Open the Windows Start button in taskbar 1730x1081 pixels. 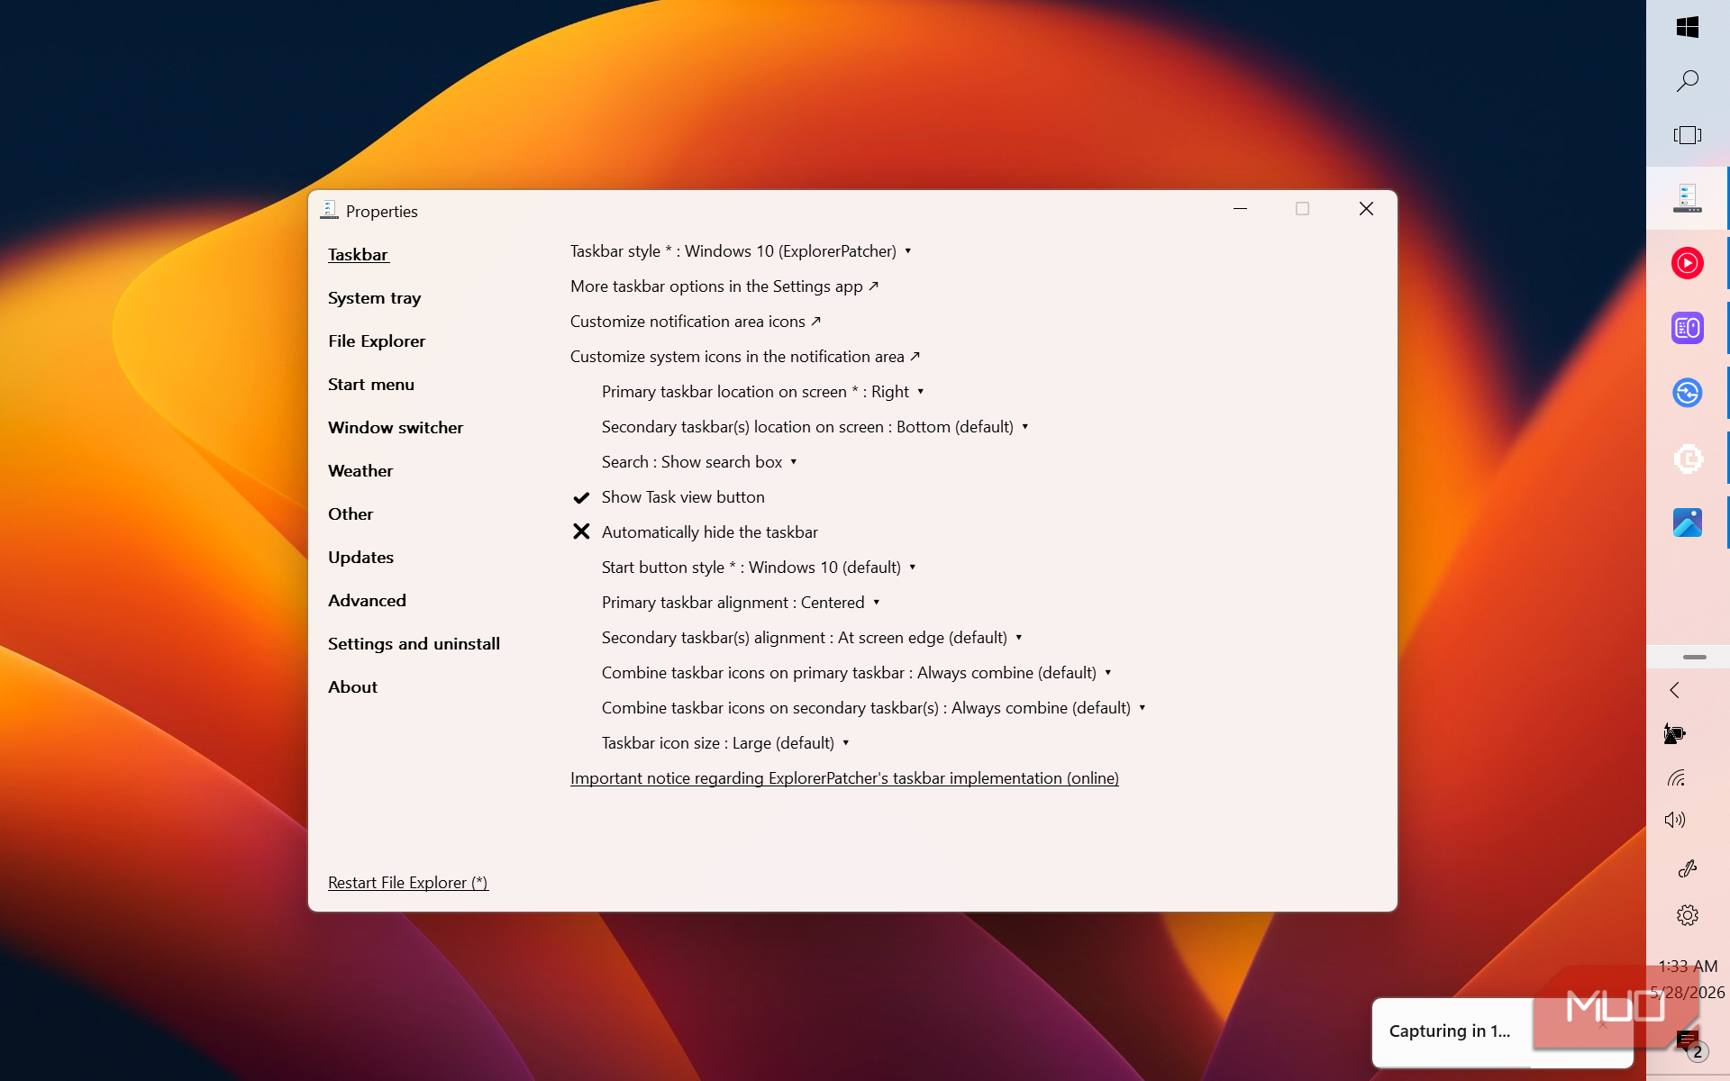coord(1688,27)
